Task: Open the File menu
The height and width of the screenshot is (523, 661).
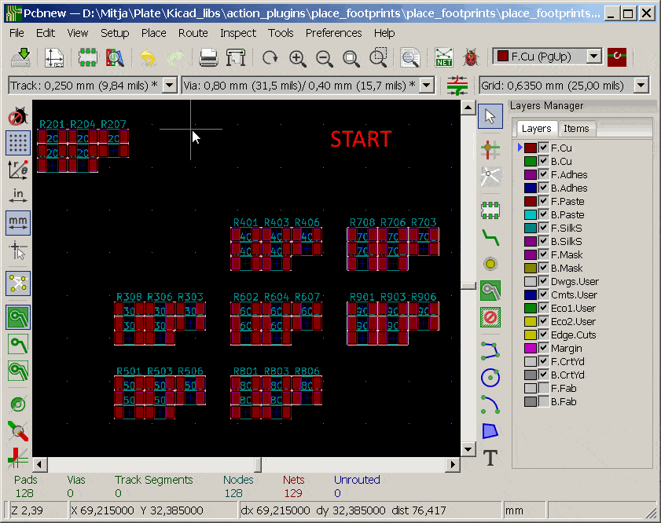Action: [x=17, y=33]
